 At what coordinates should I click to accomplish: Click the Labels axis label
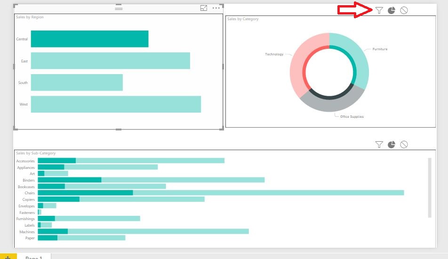pyautogui.click(x=30, y=225)
